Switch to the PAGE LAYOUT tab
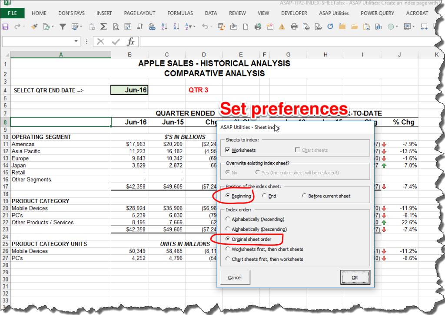This screenshot has height=315, width=445. (x=139, y=13)
